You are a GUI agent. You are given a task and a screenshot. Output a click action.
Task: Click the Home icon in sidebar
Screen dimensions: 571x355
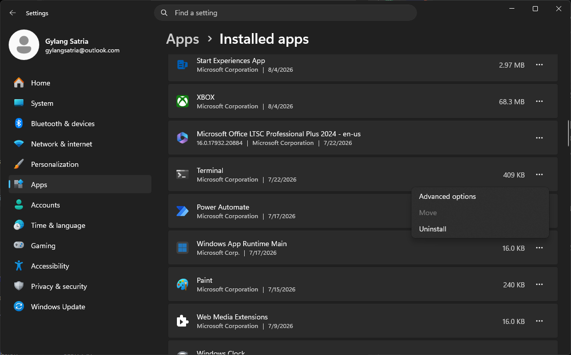coord(19,83)
